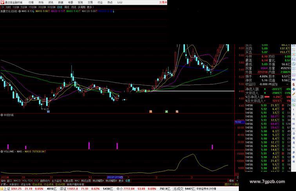Screen dimensions: 296x191
Task: Open the 综合资讯 tab
Action: point(37,184)
